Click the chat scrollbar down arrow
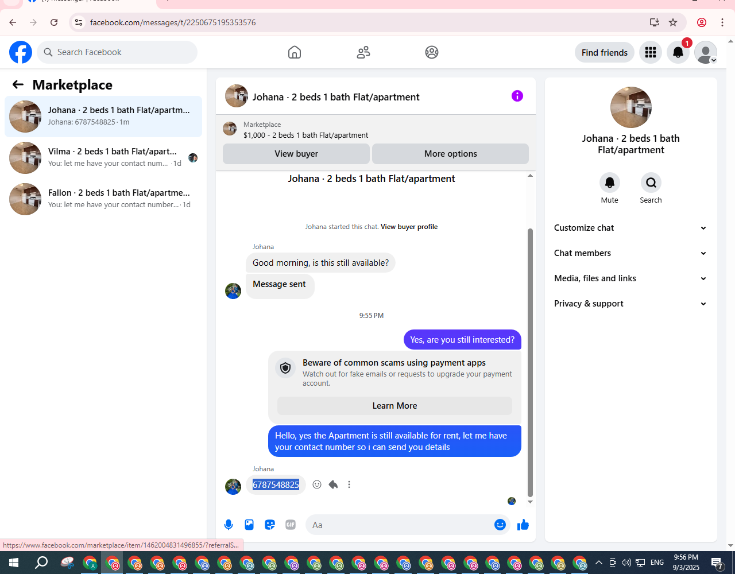 [x=530, y=502]
